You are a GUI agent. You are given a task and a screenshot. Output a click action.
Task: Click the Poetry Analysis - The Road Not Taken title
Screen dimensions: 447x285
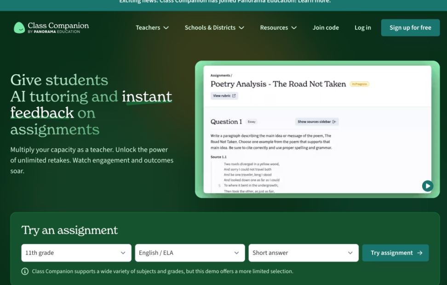click(x=278, y=84)
